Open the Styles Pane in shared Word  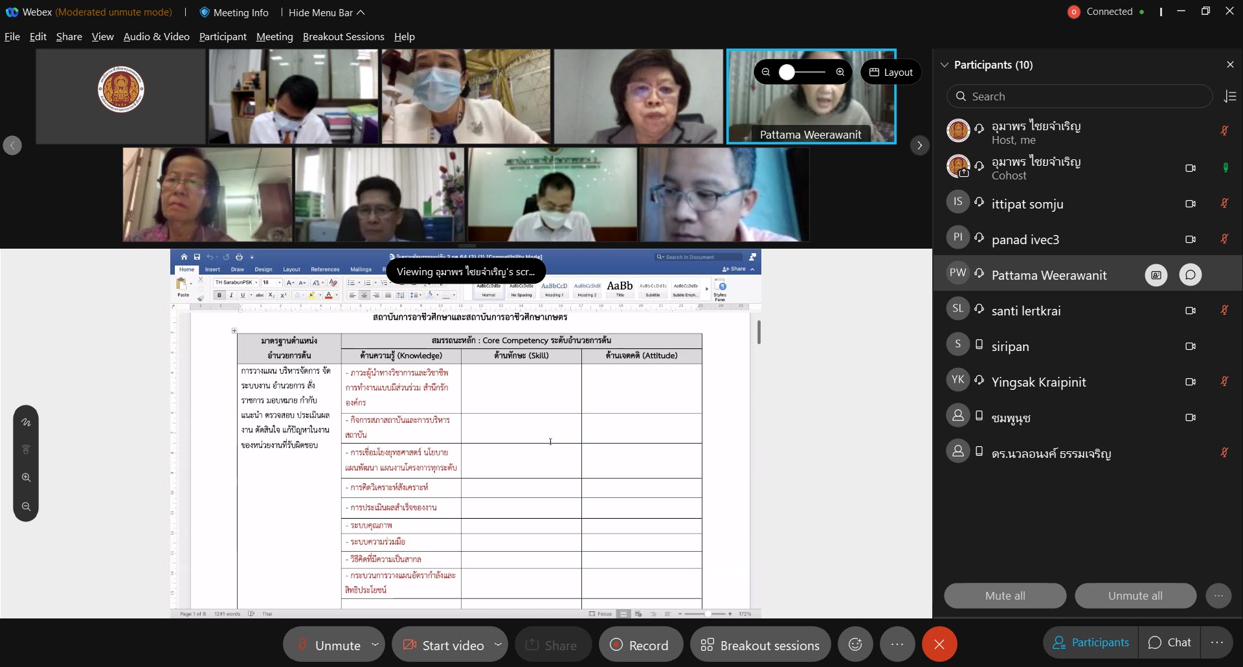tap(720, 290)
